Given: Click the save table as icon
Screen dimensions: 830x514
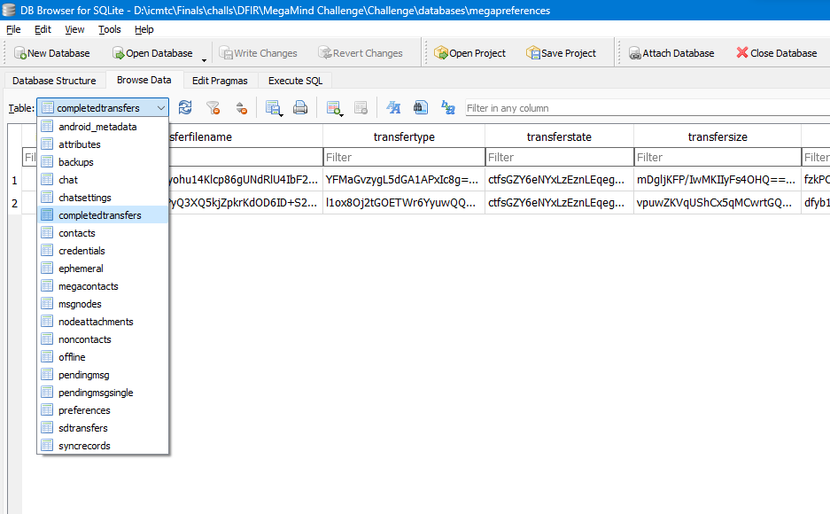Looking at the screenshot, I should tap(273, 107).
